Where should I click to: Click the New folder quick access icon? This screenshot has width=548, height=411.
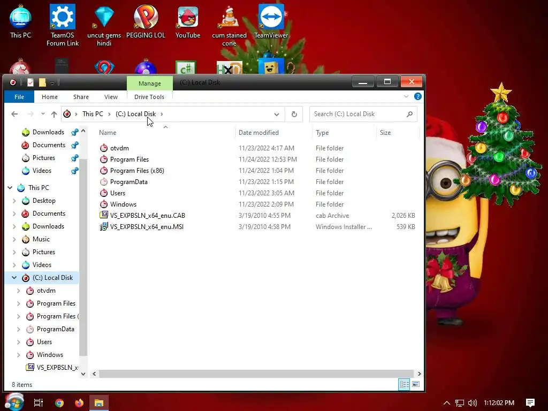pyautogui.click(x=42, y=82)
